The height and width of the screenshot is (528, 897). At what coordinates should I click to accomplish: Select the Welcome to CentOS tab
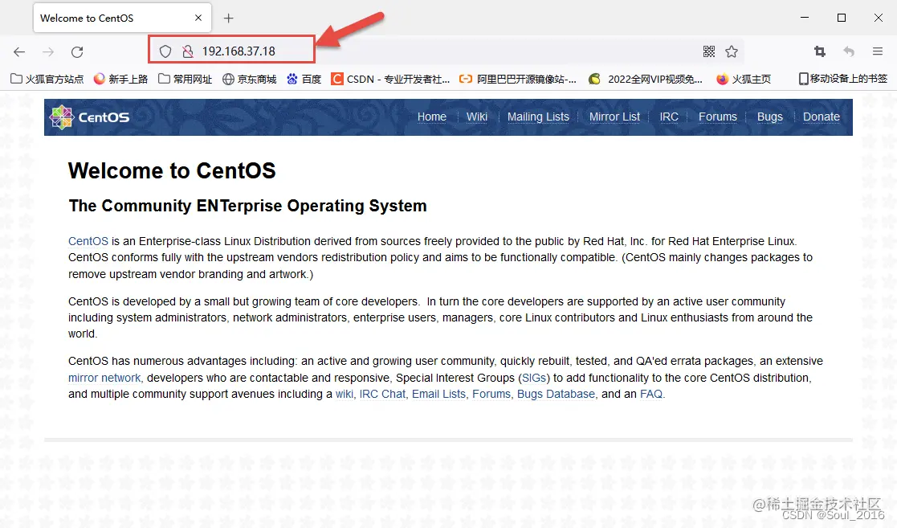click(x=122, y=18)
